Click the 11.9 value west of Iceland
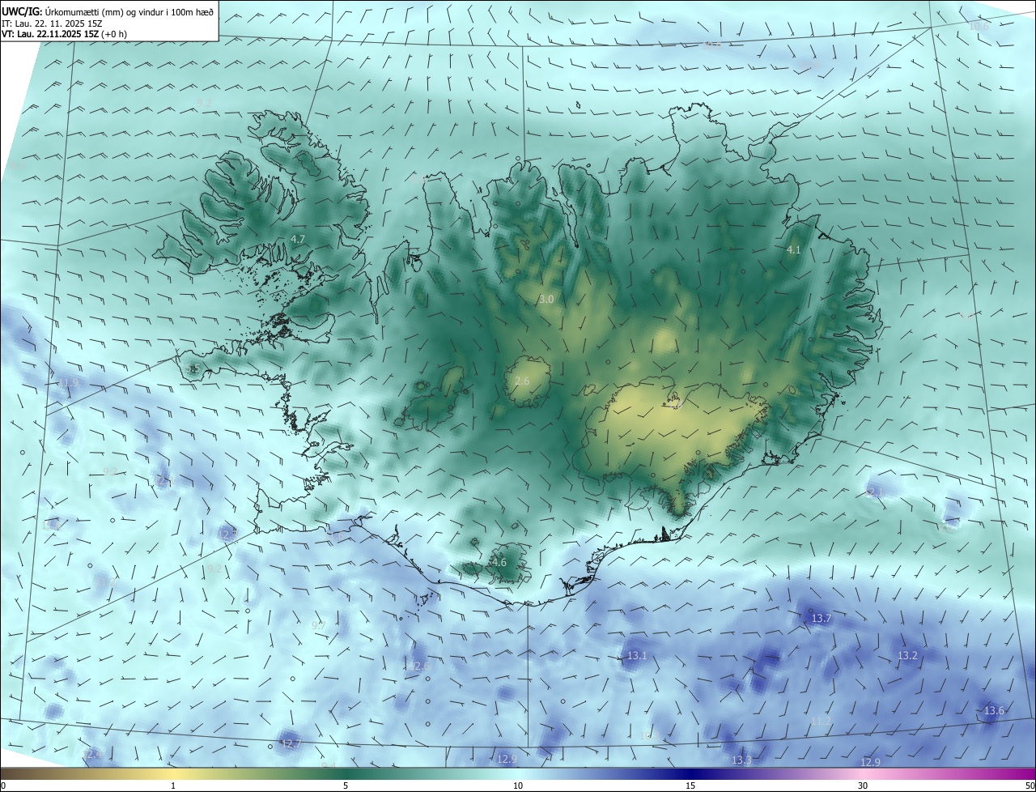 [69, 383]
